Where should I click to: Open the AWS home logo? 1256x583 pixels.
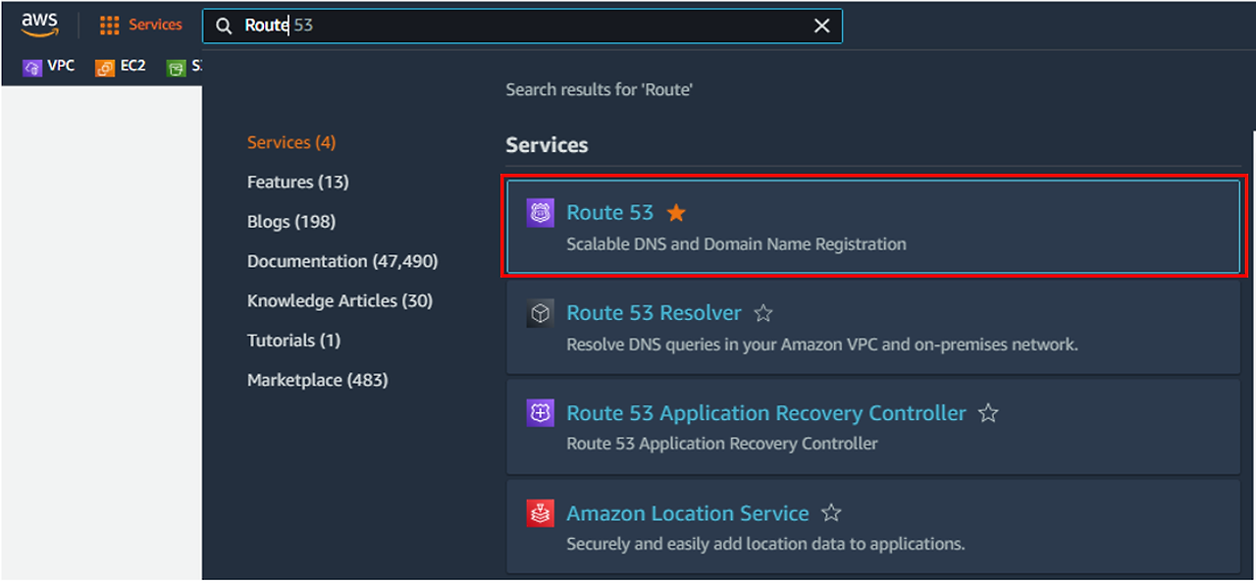click(x=40, y=26)
